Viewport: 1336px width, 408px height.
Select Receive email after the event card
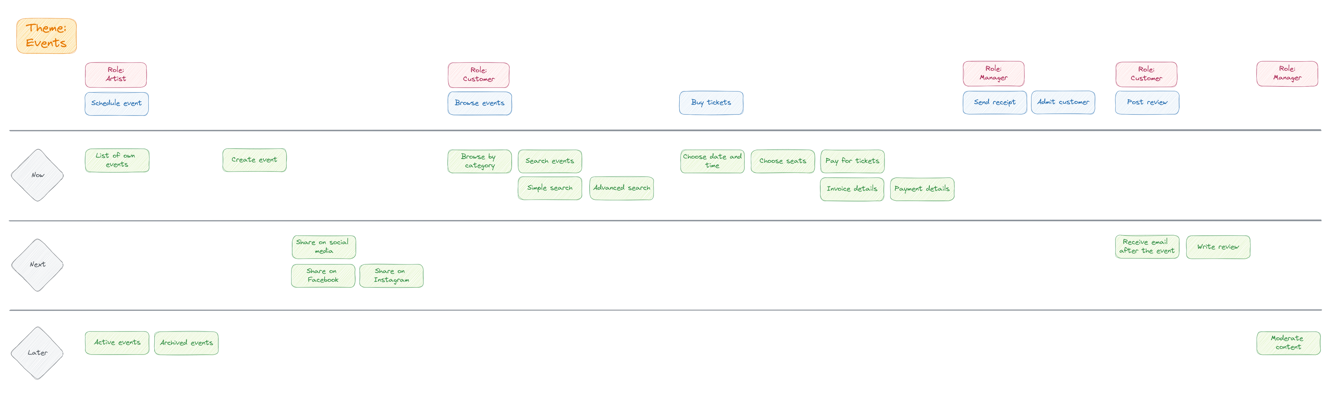(x=1147, y=247)
